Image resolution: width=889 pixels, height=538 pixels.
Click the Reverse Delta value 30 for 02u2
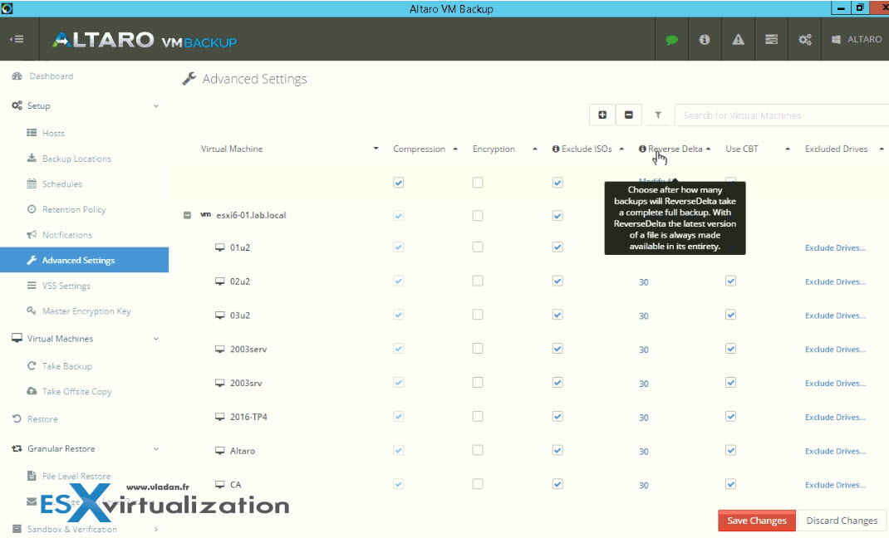click(644, 281)
